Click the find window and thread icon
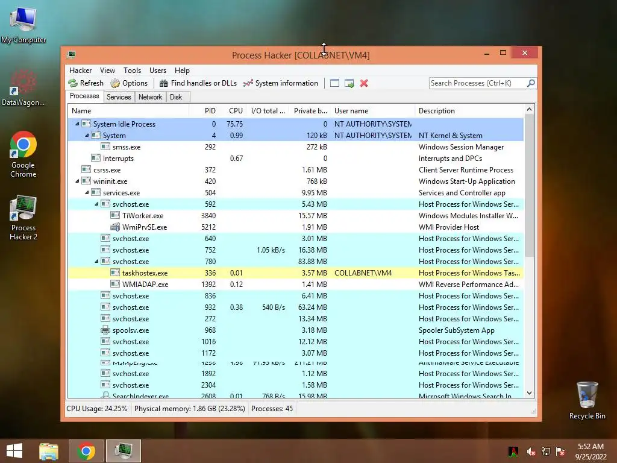Viewport: 617px width, 463px height. (349, 83)
